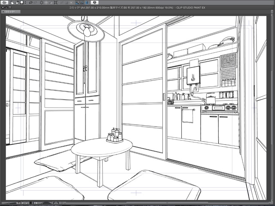
Task: Rotate canvas right in the status bar
Action: point(58,203)
